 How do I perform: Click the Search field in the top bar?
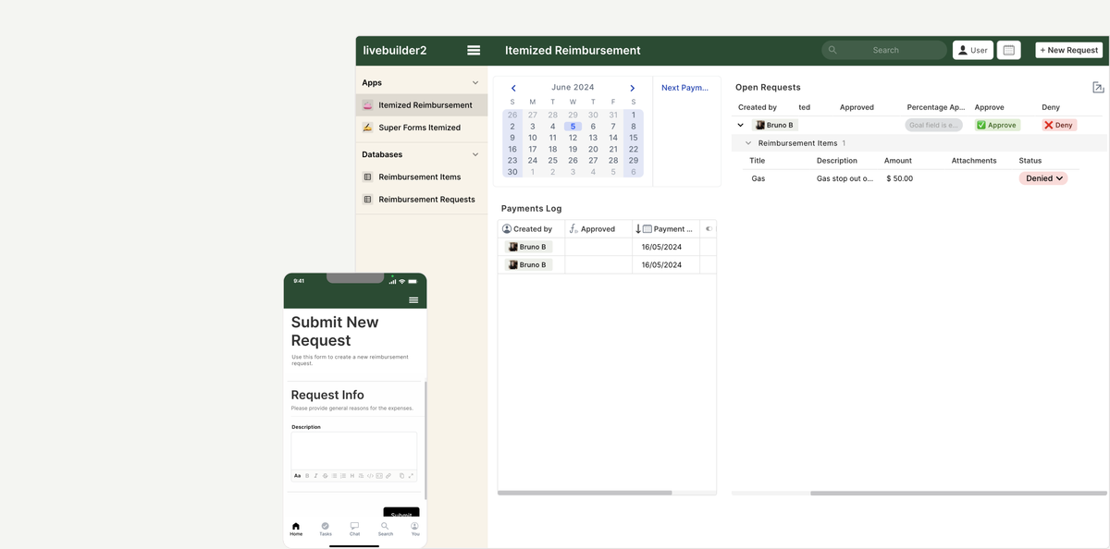883,49
